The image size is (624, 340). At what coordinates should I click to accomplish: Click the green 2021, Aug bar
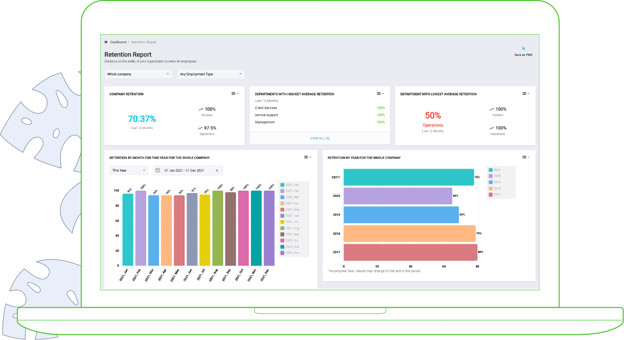[218, 228]
